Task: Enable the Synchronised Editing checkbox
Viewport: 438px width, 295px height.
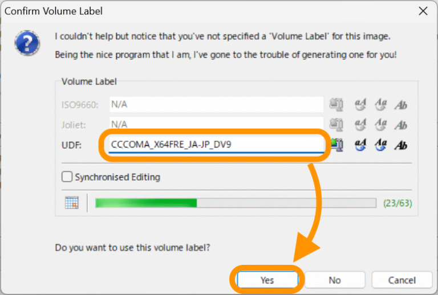Action: (67, 177)
